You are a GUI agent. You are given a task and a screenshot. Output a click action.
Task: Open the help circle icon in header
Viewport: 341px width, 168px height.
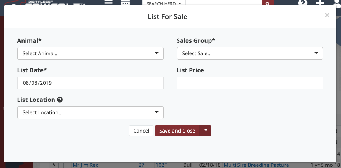point(302,3)
